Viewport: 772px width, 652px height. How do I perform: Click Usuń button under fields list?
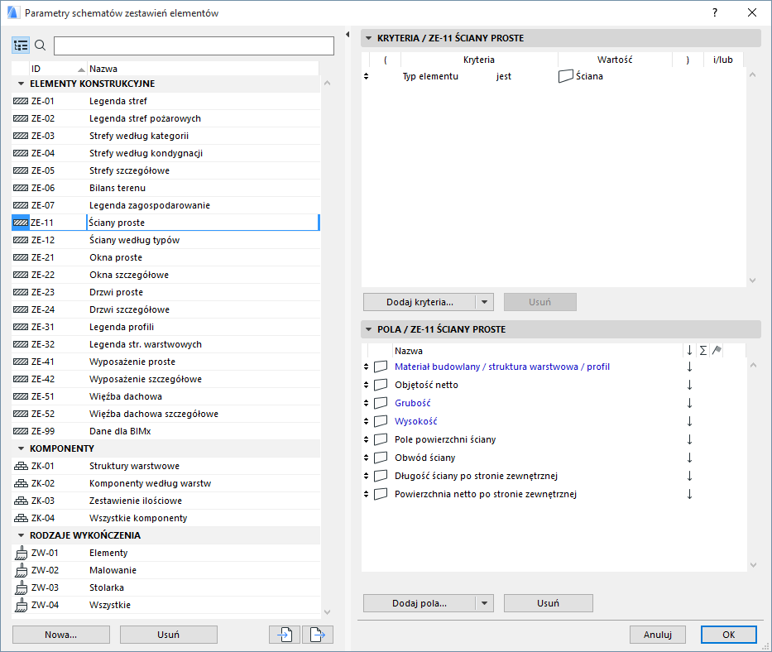549,603
